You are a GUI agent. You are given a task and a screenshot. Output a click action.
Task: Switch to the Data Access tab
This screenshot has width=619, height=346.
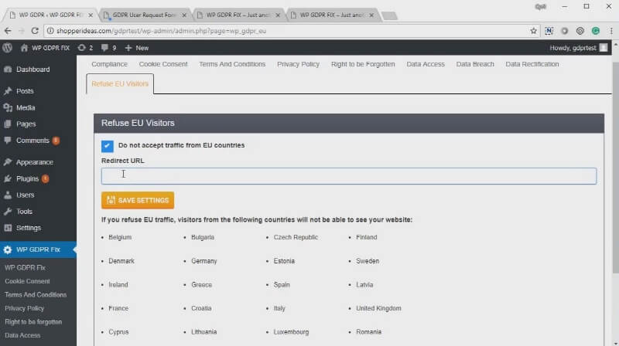426,64
